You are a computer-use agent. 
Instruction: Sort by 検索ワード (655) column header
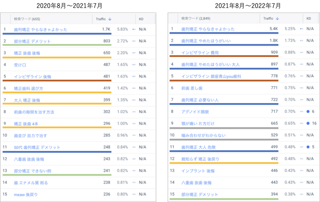[27, 19]
